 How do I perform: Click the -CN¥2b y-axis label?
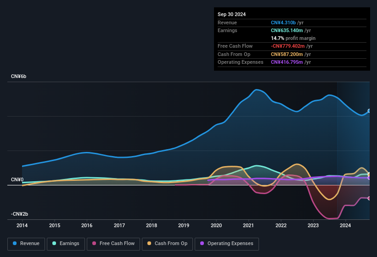pyautogui.click(x=19, y=214)
